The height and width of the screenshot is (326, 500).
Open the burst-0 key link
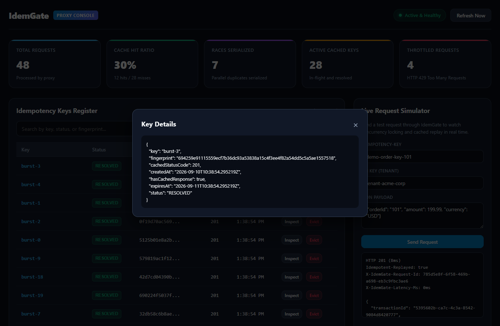click(31, 240)
